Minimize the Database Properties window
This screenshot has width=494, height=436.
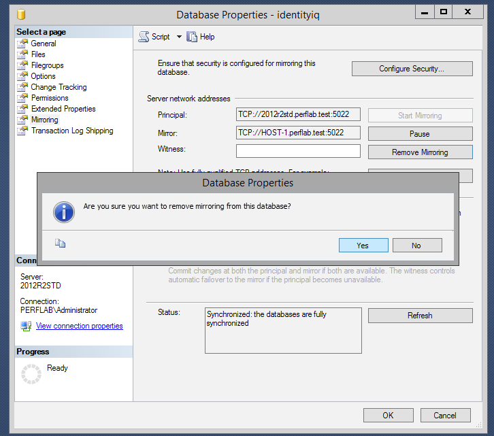(425, 12)
